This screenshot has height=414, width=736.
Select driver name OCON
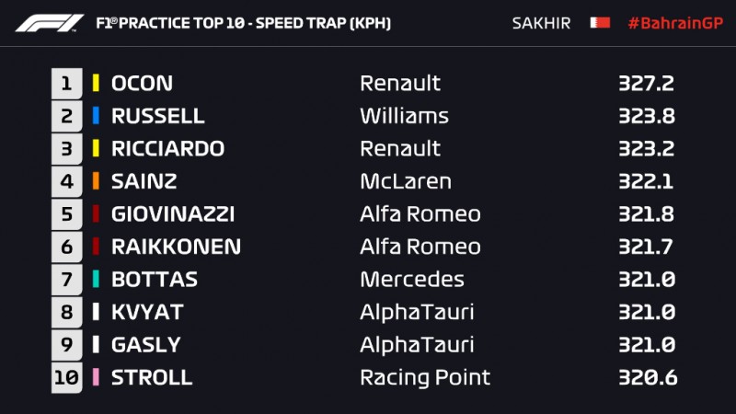coord(142,83)
